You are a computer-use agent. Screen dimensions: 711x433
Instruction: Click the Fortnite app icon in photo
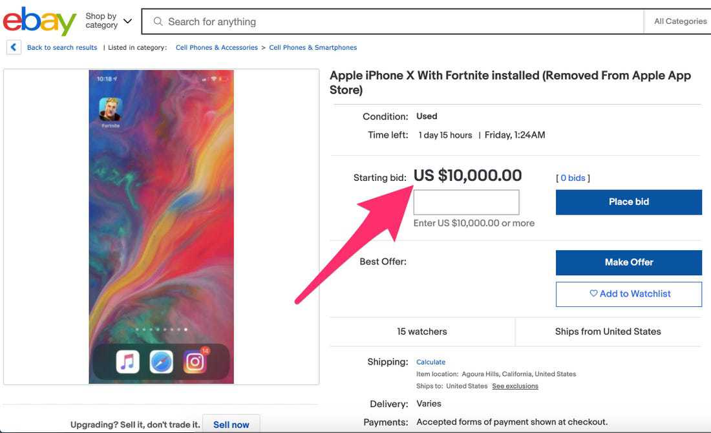[x=110, y=109]
